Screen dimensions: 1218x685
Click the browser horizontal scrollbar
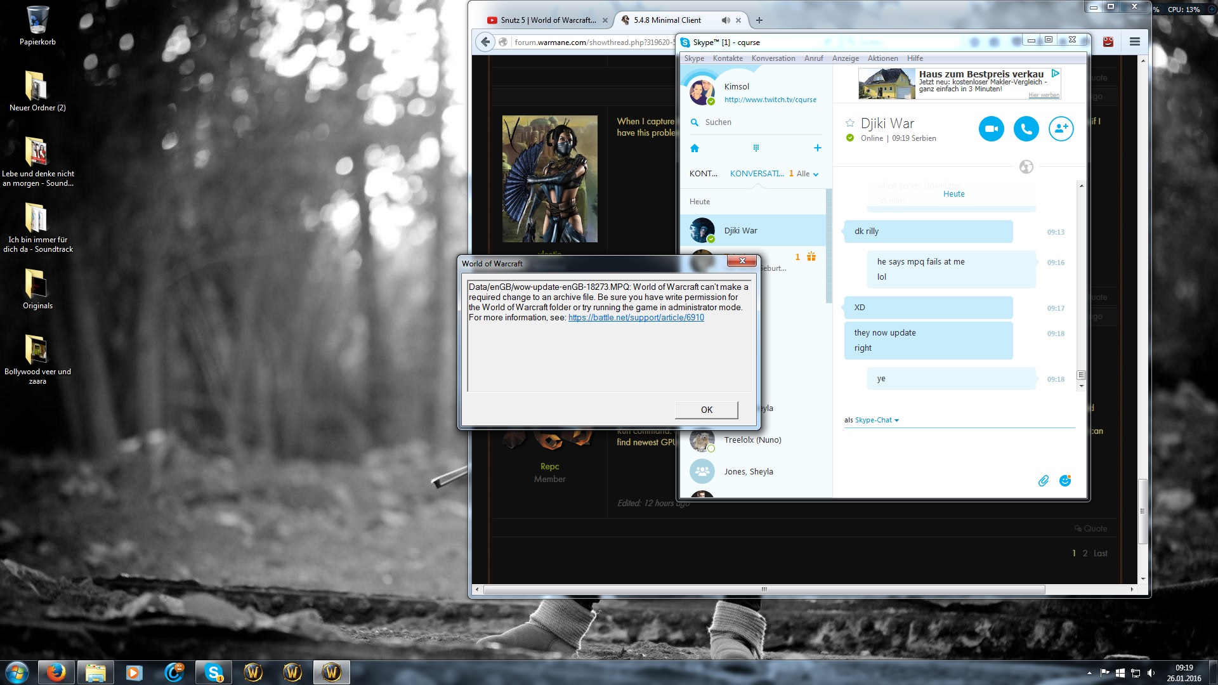point(764,590)
